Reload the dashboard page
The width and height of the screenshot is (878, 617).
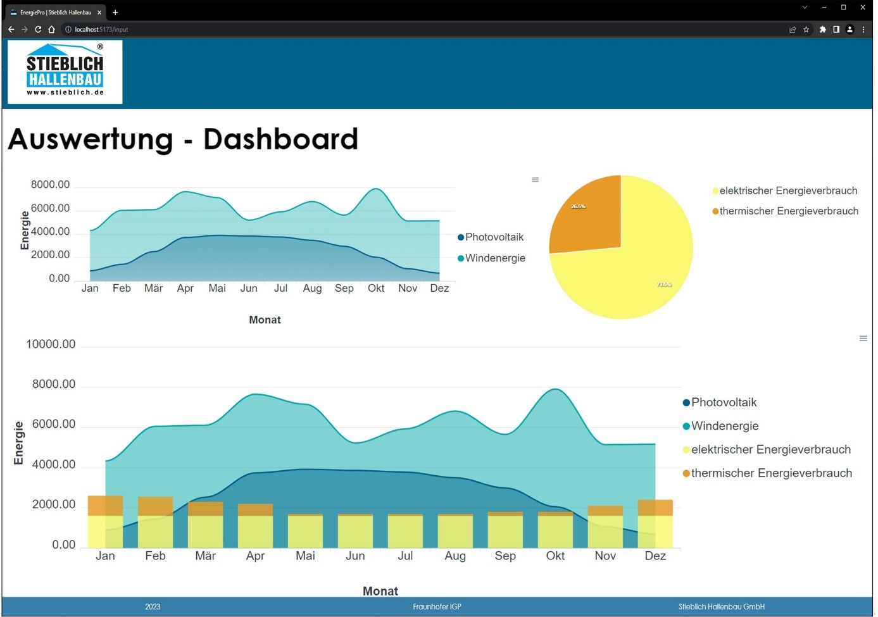coord(38,29)
